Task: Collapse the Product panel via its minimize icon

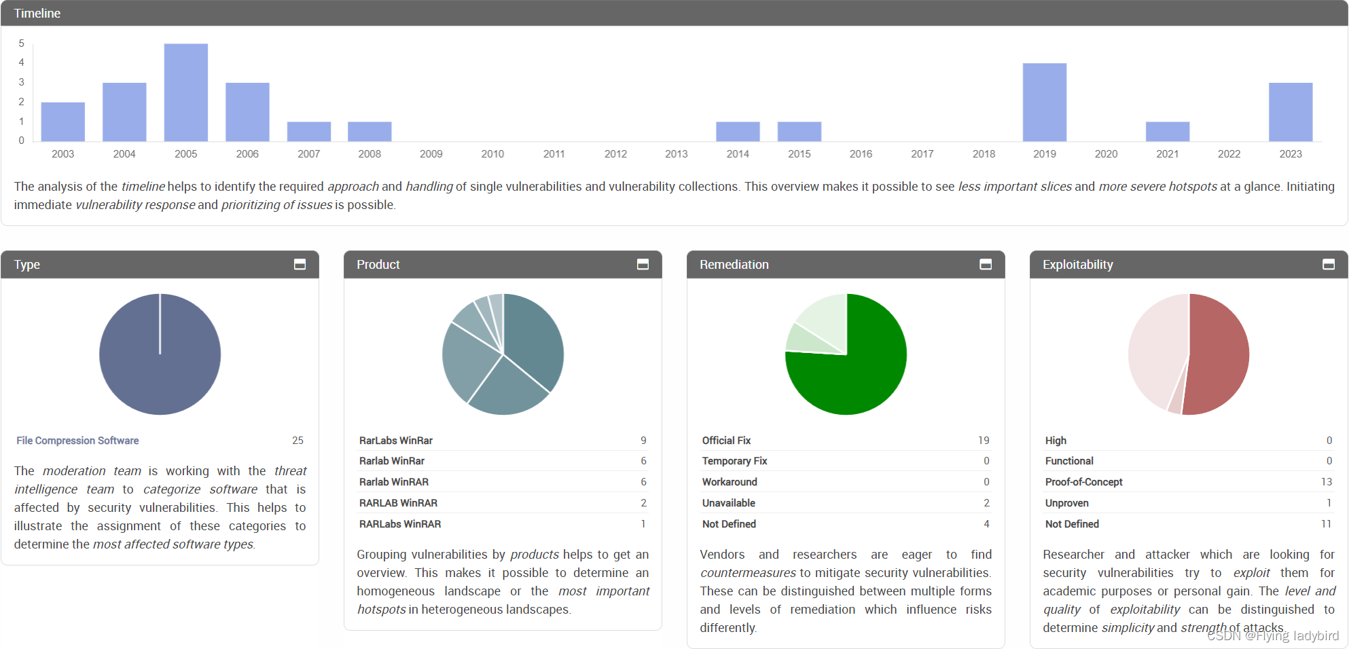Action: (x=643, y=264)
